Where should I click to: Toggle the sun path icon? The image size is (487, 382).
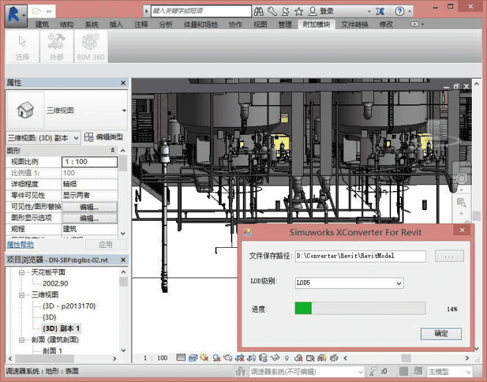coord(204,358)
